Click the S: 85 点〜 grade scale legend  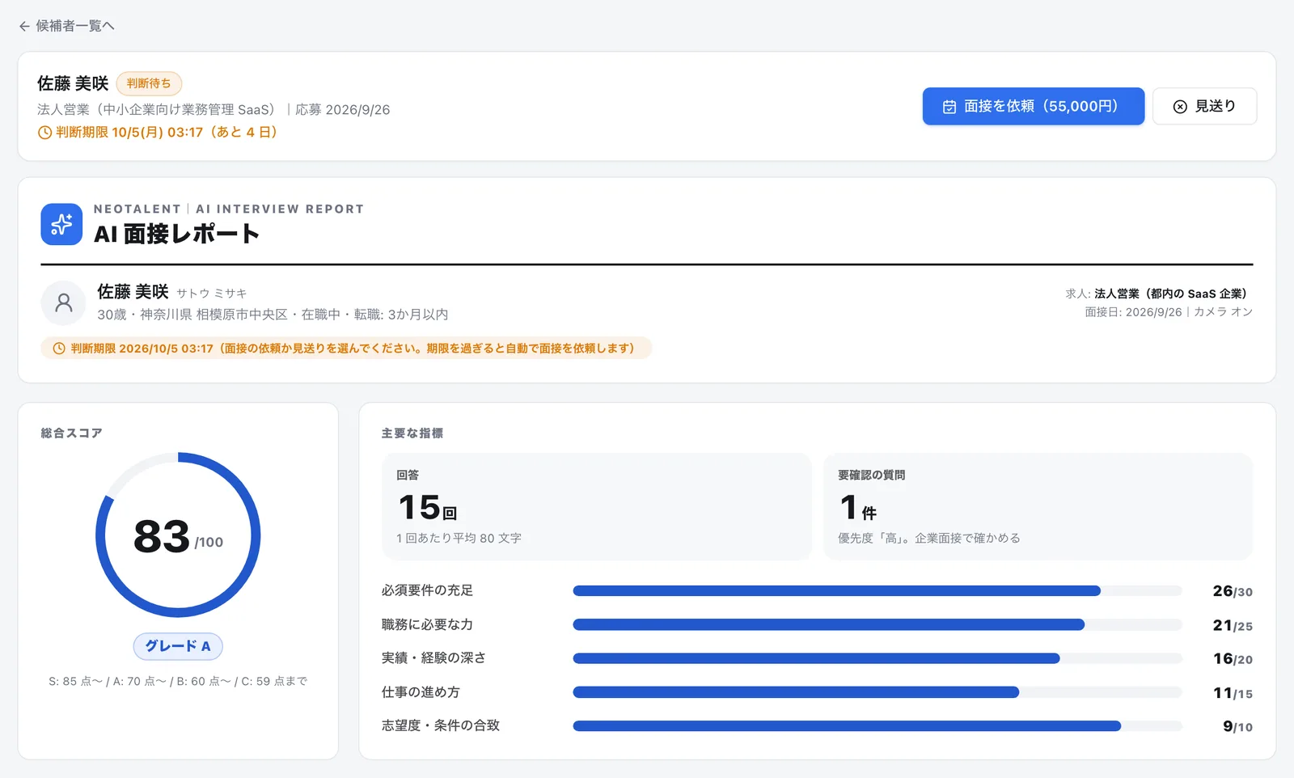tap(178, 681)
